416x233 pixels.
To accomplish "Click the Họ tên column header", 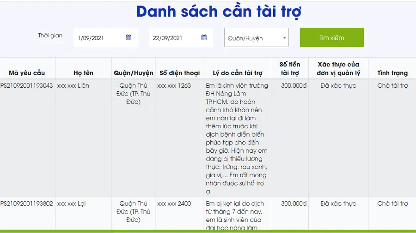I will [x=83, y=73].
